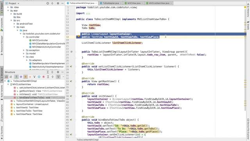Click the override gutter icon at line 46
Screen dimensions: 250x141
click(71, 120)
